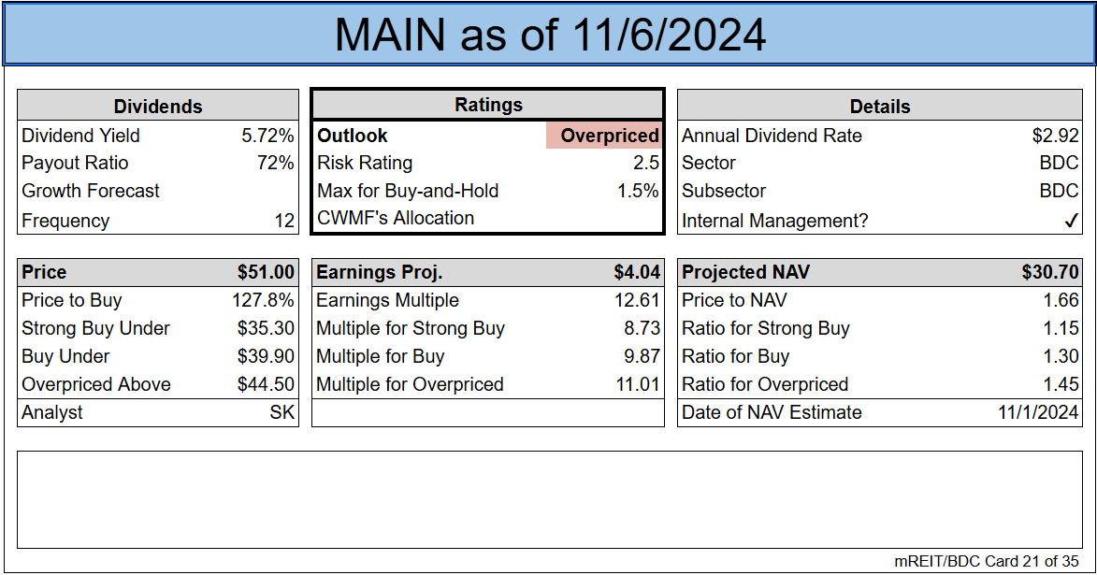1097x575 pixels.
Task: Select the Sector value BDC
Action: pyautogui.click(x=1059, y=163)
